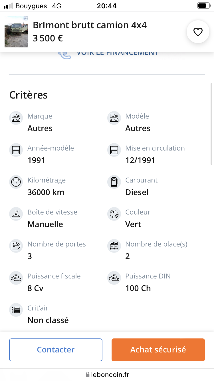Tap the Nombre de place(s) seats icon
This screenshot has width=214, height=381.
[x=114, y=246]
